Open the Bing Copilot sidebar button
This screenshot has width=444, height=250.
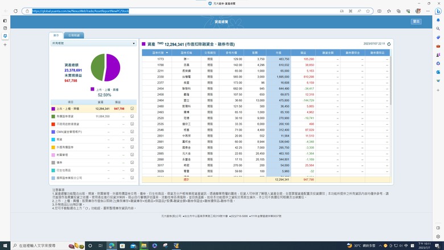pos(438,11)
